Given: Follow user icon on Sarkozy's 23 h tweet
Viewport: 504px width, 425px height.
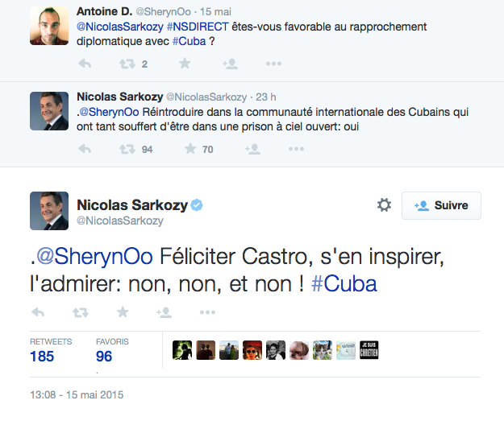Looking at the screenshot, I should [252, 149].
